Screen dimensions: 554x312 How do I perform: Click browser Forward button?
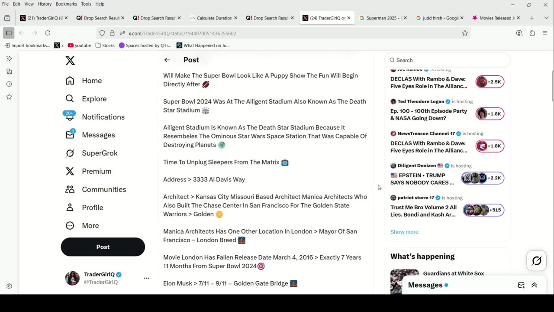click(35, 33)
